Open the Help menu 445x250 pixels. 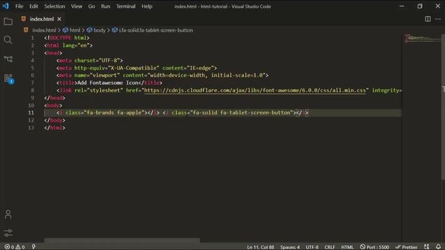pos(147,6)
